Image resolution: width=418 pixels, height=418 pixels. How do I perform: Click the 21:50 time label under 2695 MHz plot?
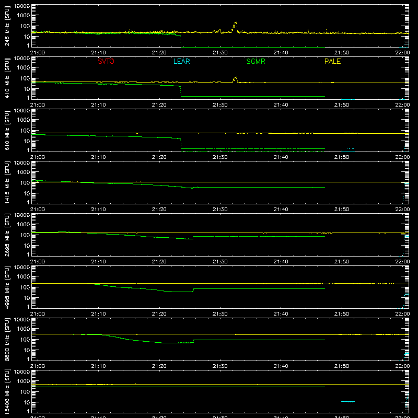(x=342, y=262)
